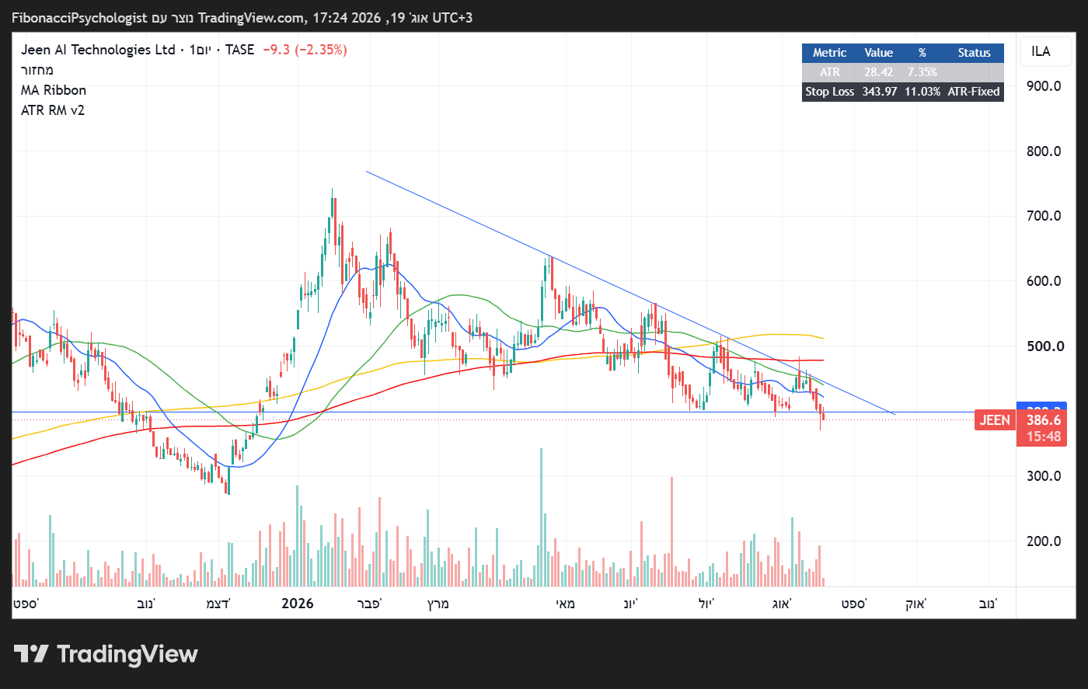Click the 800.0 price axis label
Screen dimensions: 1088x689
pos(1044,151)
